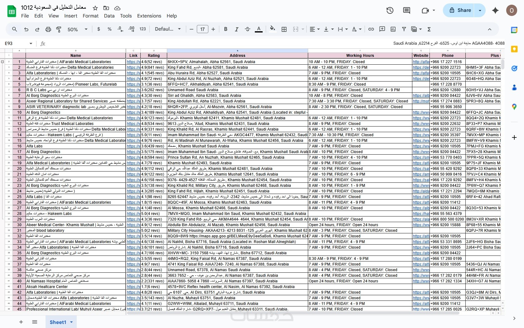The width and height of the screenshot is (524, 328).
Task: Redo the last action
Action: (37, 29)
